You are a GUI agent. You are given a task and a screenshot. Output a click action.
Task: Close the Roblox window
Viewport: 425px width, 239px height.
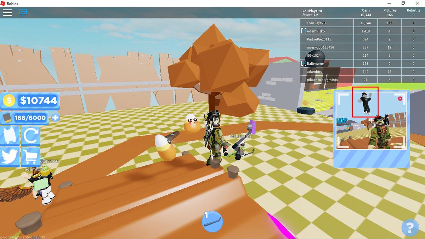[x=418, y=3]
